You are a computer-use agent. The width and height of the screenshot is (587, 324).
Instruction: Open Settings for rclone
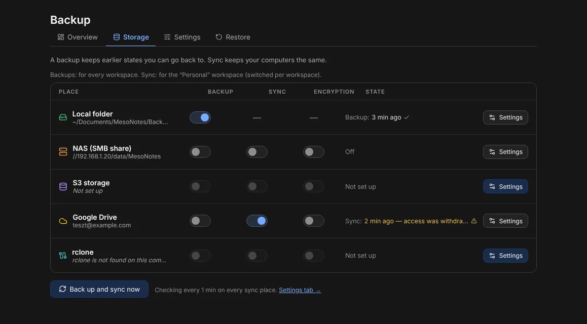[x=505, y=256]
